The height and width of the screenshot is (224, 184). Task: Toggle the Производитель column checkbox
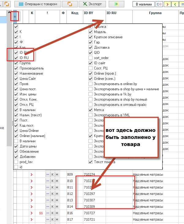coord(16,68)
